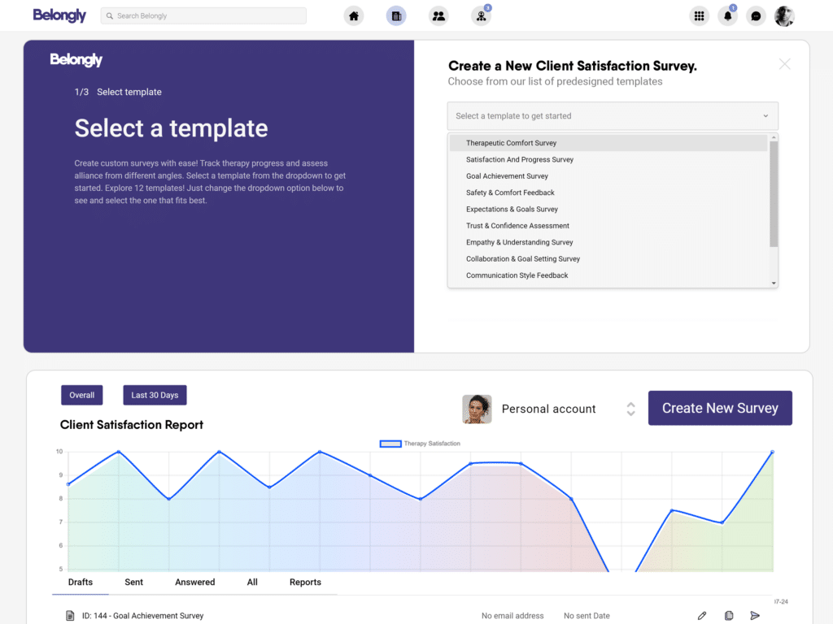Select Safety & Comfort Feedback template
Screen dimensions: 833x624
coord(608,193)
